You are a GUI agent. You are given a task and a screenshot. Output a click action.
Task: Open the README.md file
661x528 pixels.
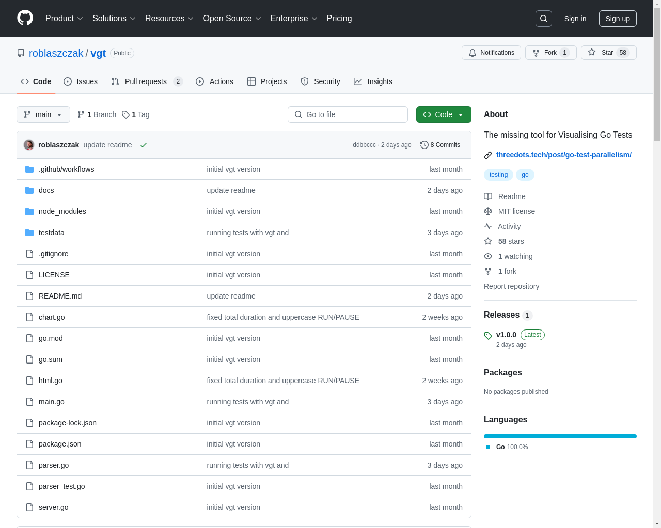(x=60, y=296)
